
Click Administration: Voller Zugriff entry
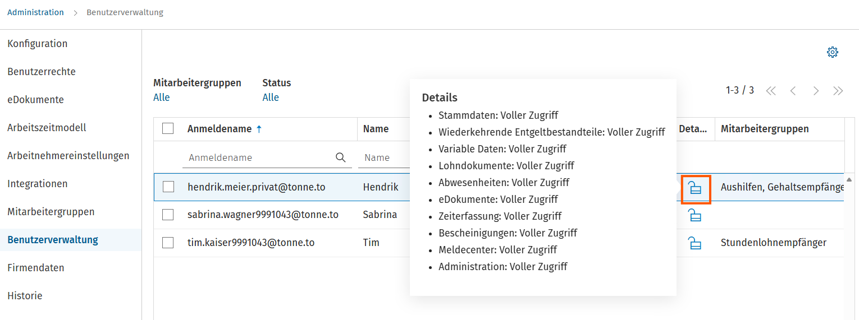503,267
